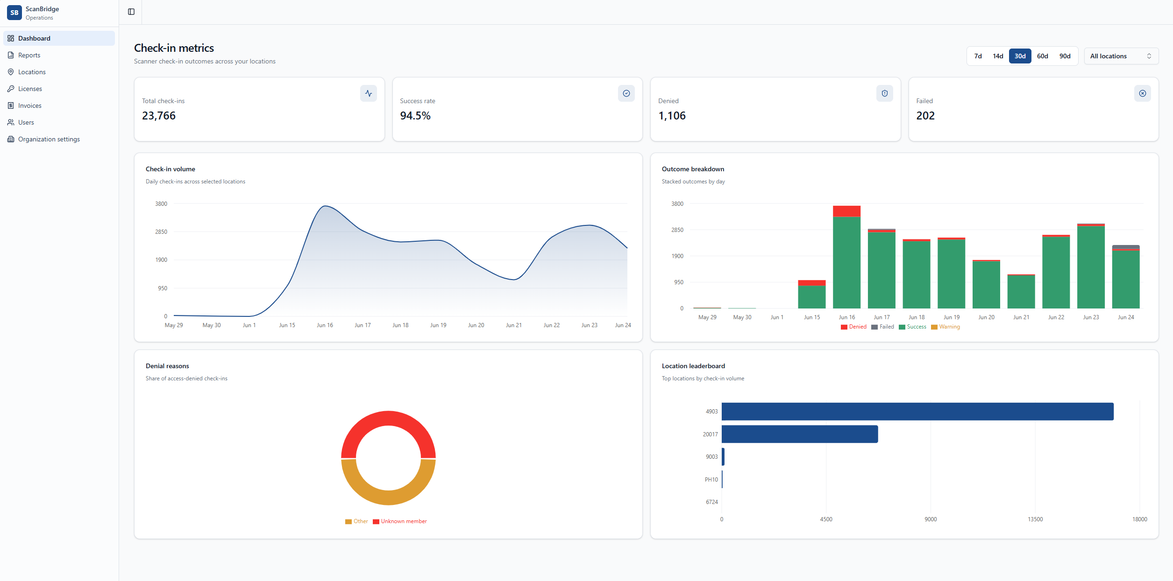Click the Failed count 202

[x=925, y=116]
